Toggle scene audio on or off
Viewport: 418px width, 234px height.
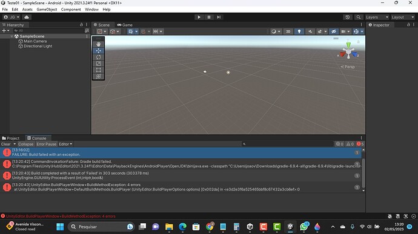[310, 31]
